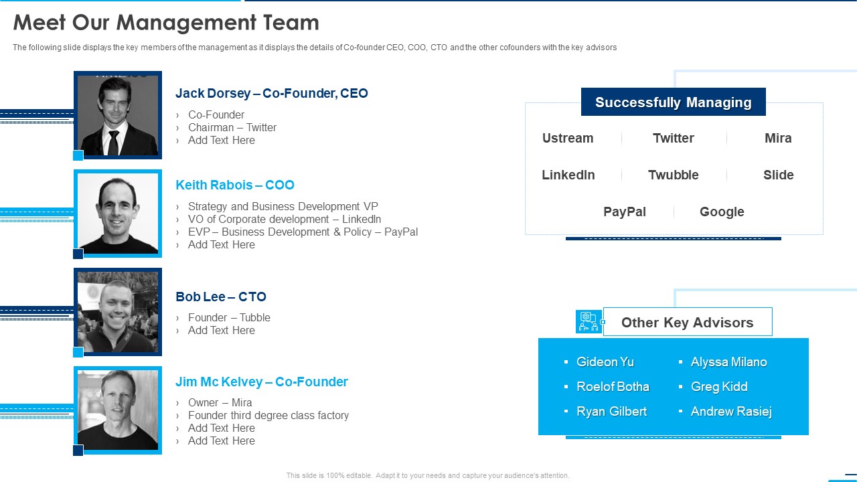The width and height of the screenshot is (857, 482).
Task: Click advisor name Alyssa Milano
Action: (x=729, y=361)
